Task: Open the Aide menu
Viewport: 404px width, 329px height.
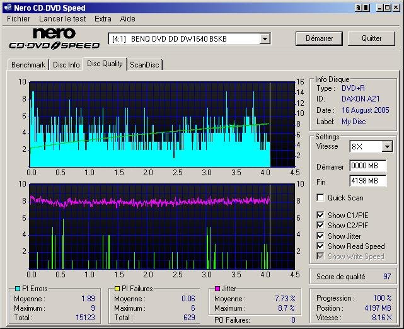Action: pos(127,19)
